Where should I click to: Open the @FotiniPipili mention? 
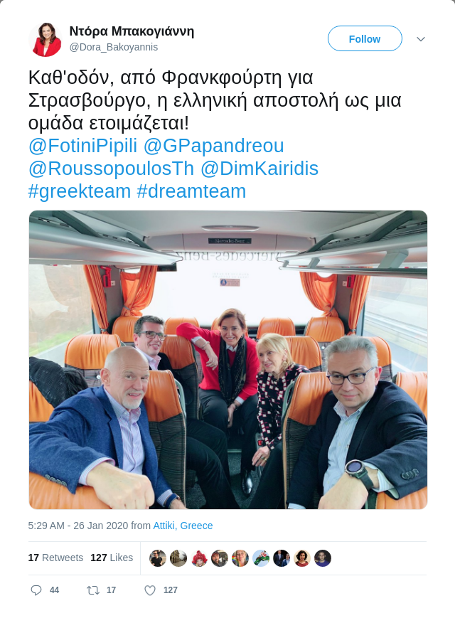coord(82,146)
